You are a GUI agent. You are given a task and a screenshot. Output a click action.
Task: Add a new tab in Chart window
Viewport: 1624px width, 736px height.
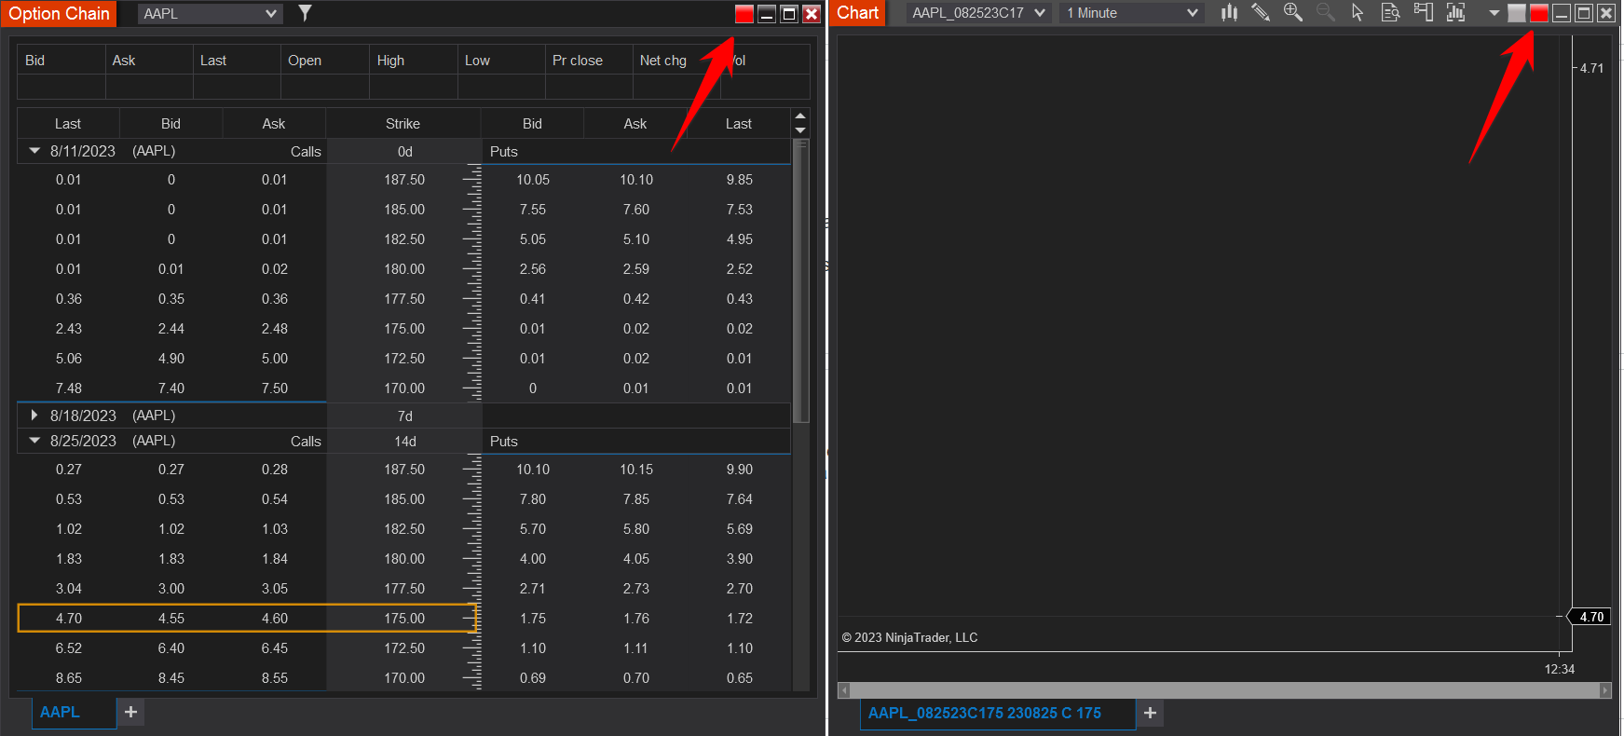click(1150, 713)
